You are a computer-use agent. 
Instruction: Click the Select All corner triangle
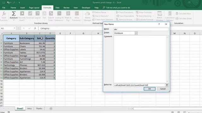(2, 34)
